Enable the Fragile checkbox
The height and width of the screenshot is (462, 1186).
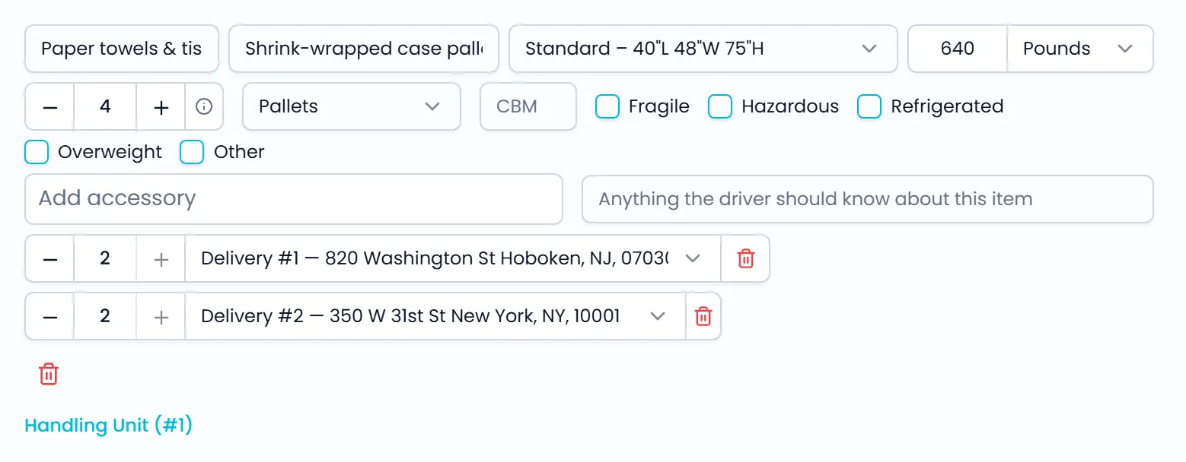[x=607, y=106]
